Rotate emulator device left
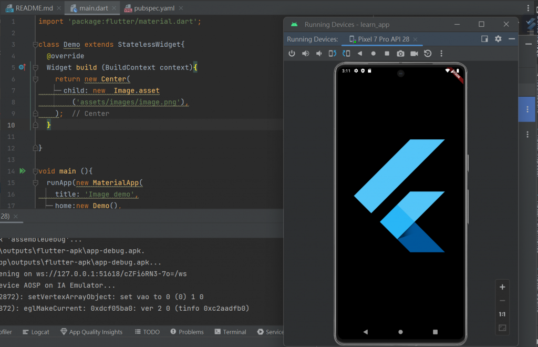This screenshot has width=538, height=347. point(333,54)
